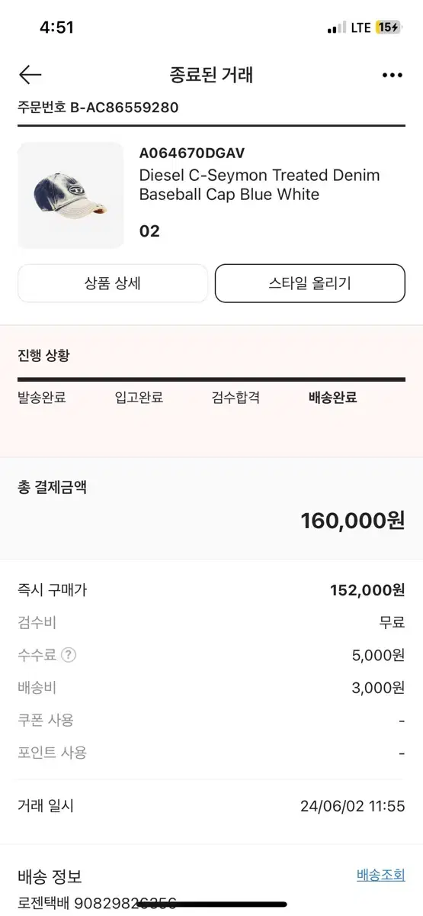Open the Diesel cap product thumbnail

(71, 195)
